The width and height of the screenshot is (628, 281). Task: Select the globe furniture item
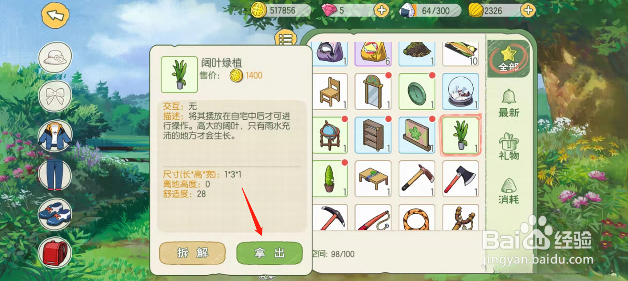[x=329, y=135]
